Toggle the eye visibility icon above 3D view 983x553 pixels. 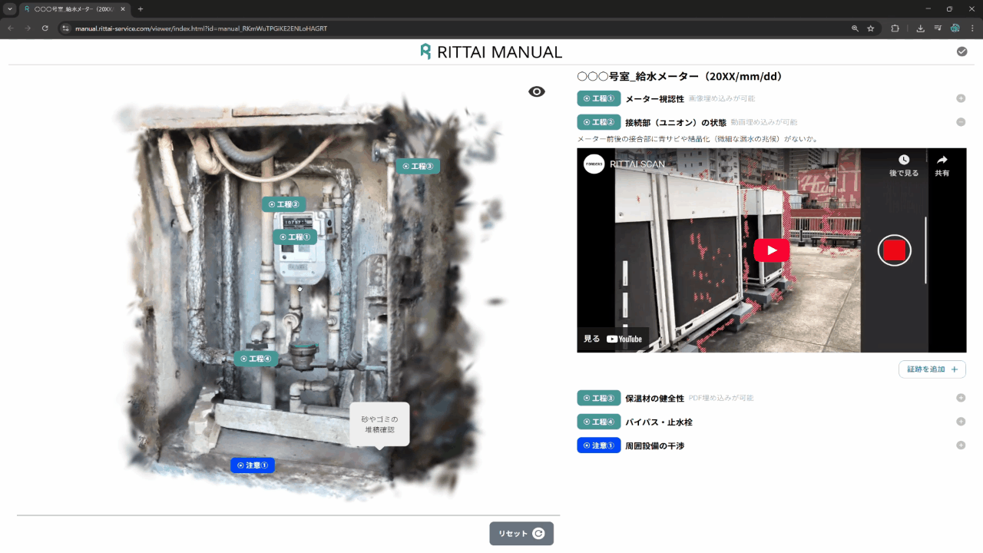[x=537, y=92]
